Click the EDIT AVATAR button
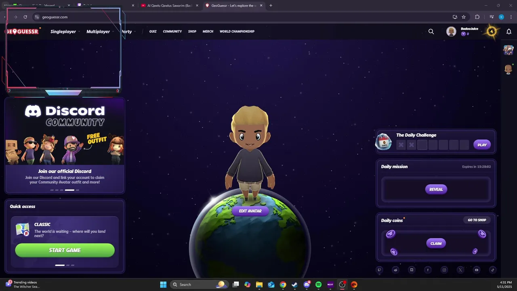The height and width of the screenshot is (291, 517). point(250,211)
